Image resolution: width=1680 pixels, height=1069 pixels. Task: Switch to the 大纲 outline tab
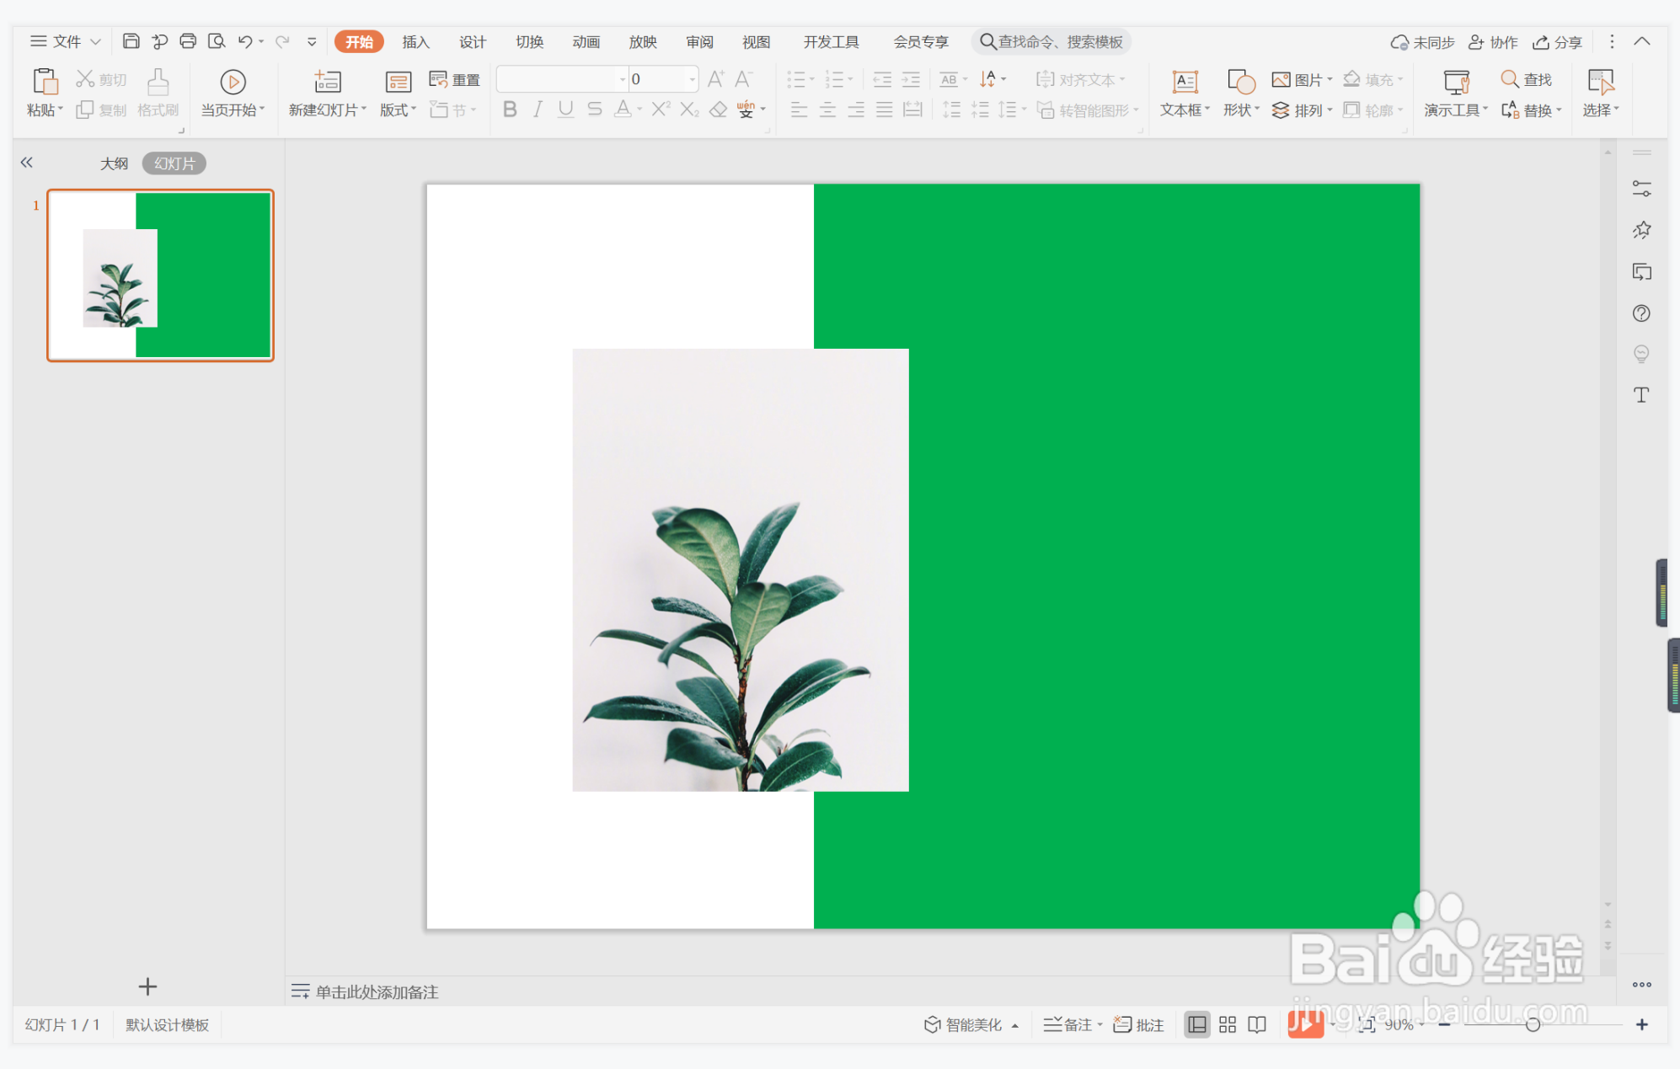click(114, 163)
